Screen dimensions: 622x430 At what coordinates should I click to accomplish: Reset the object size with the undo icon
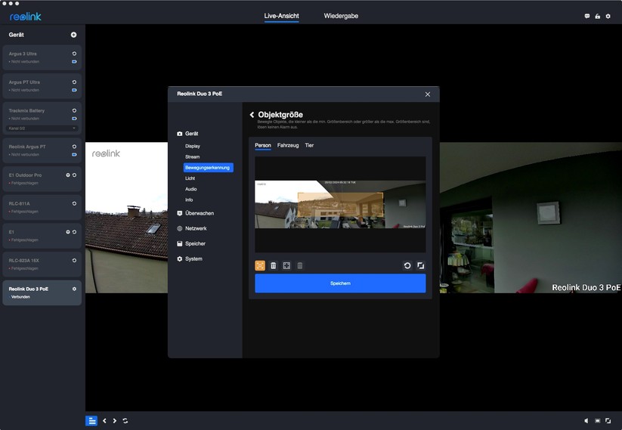tap(407, 265)
